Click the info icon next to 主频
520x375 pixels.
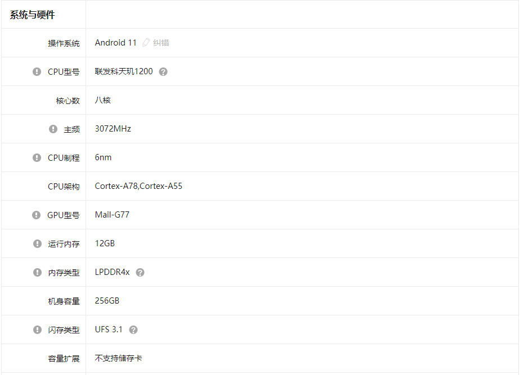click(52, 129)
